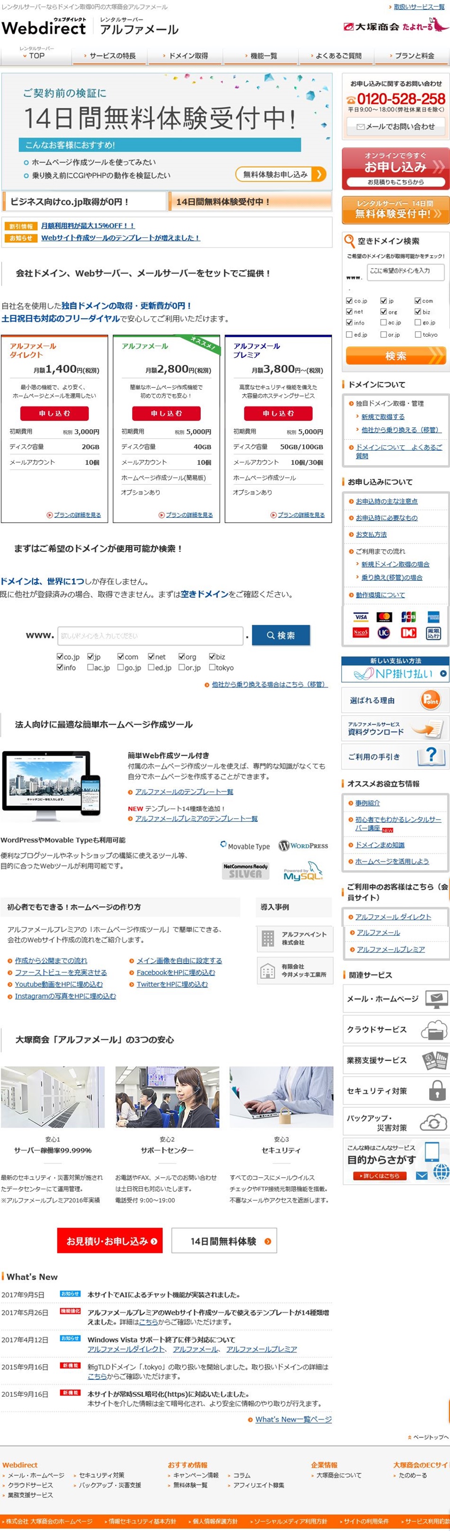The image size is (450, 1531).
Task: Open the 機能一覧 navigation tab
Action: 261,56
